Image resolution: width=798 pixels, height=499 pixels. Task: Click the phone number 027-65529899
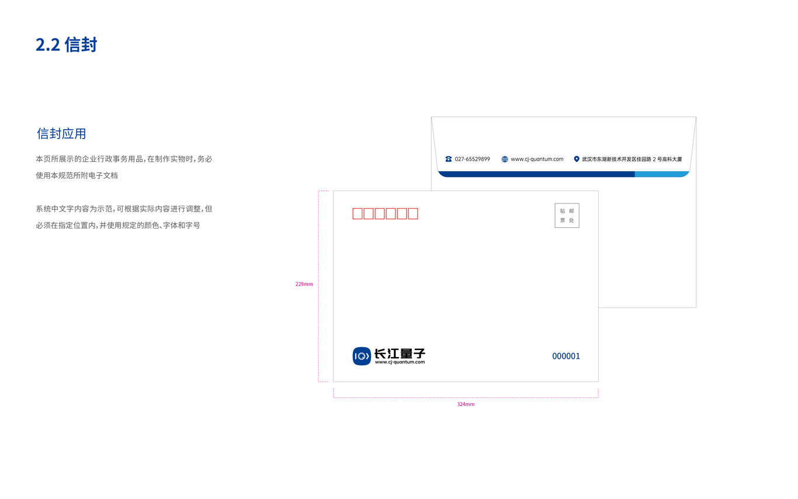click(473, 159)
